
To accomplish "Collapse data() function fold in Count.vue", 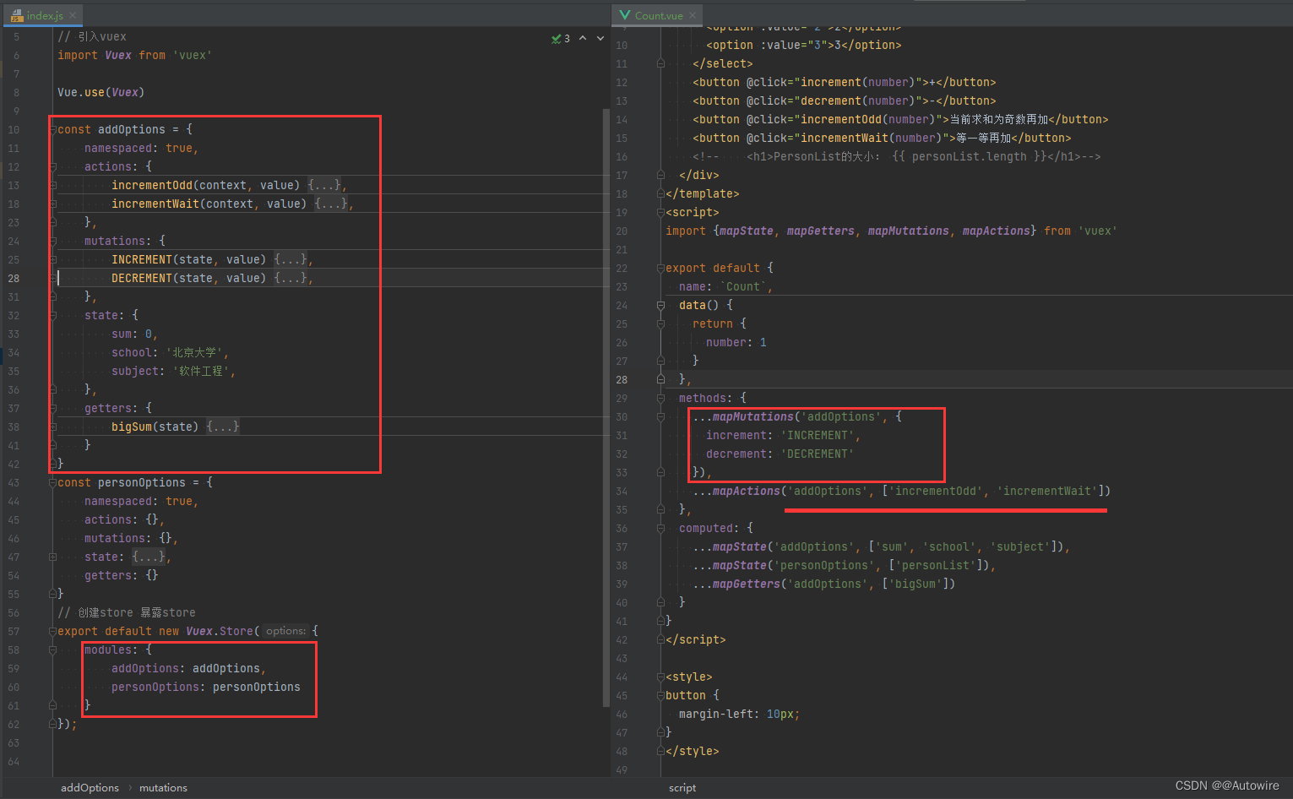I will (x=660, y=305).
